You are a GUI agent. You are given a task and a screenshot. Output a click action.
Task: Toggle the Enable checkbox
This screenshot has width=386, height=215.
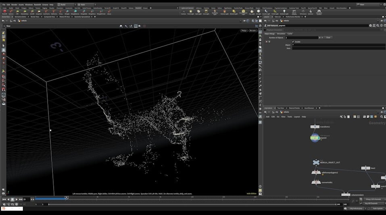(293, 41)
